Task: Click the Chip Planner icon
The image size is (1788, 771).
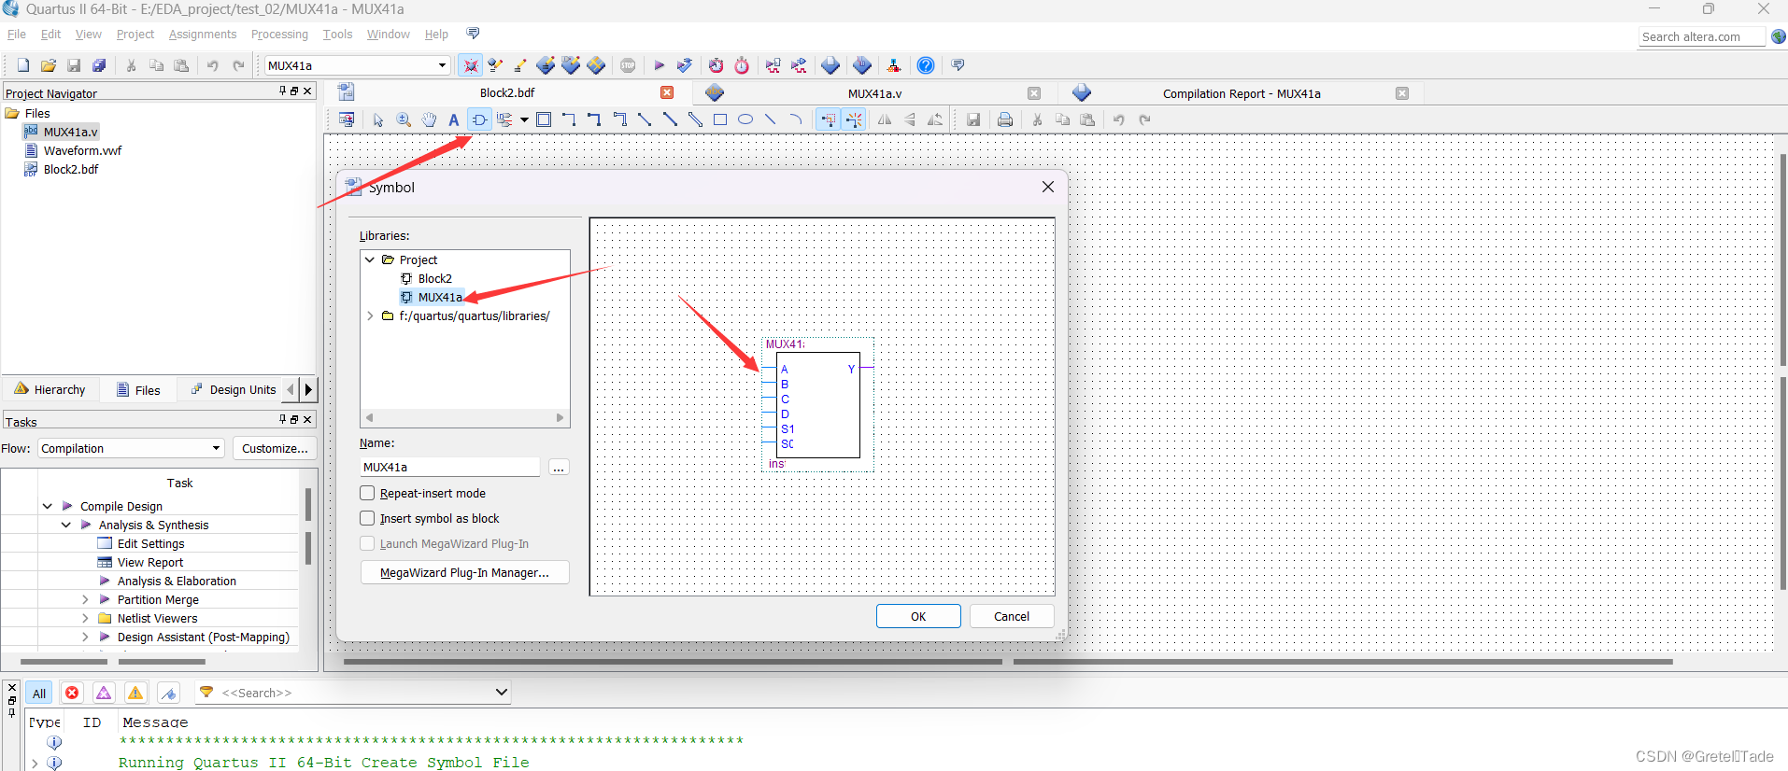Action: click(596, 65)
